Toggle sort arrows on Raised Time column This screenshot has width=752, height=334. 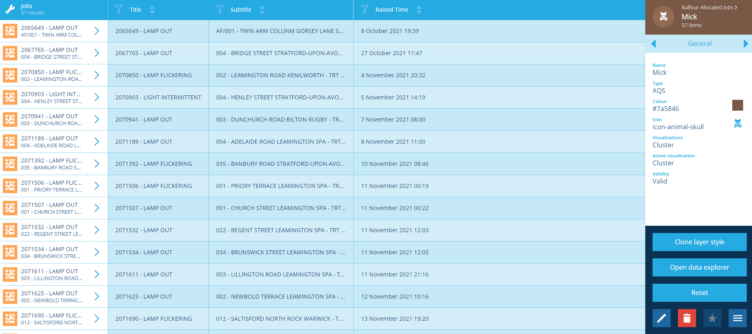[x=419, y=10]
